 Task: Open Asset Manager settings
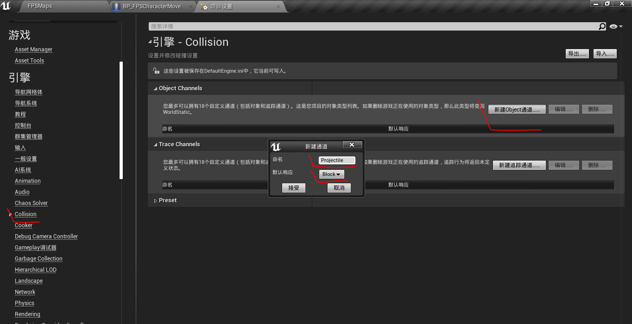(33, 50)
